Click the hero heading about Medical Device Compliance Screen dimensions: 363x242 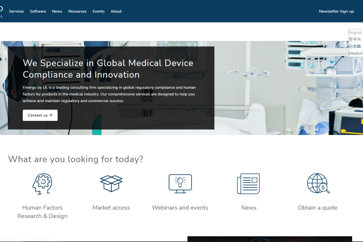[108, 69]
